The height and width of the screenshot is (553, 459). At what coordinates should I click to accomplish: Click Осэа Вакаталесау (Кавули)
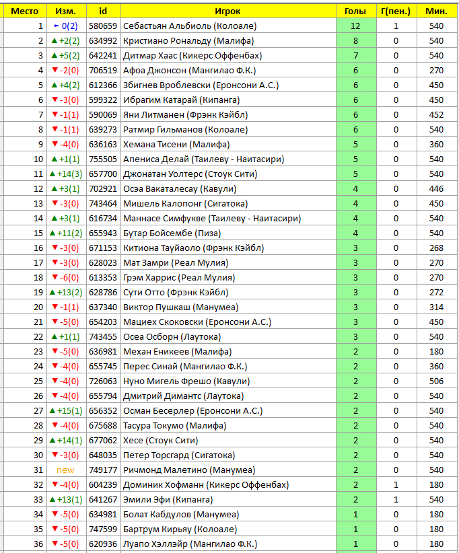(x=180, y=189)
